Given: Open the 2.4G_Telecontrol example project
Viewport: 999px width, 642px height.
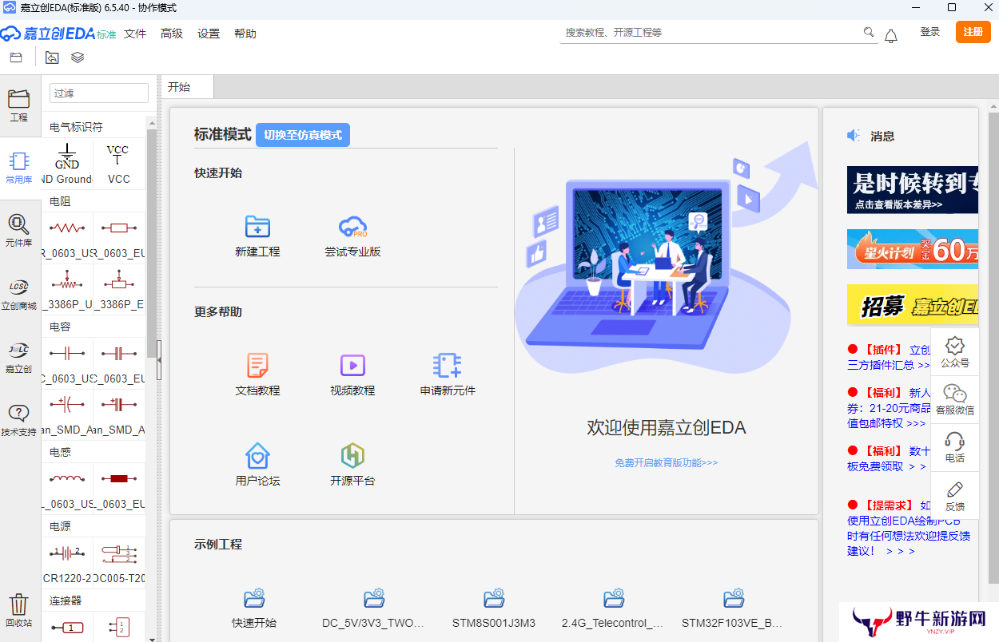Looking at the screenshot, I should tap(613, 609).
